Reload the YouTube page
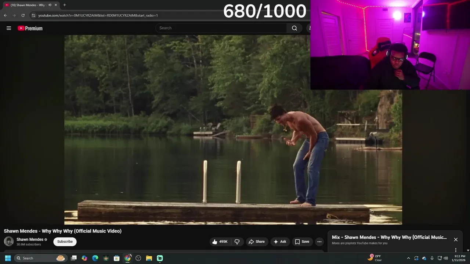The width and height of the screenshot is (470, 264). [23, 15]
